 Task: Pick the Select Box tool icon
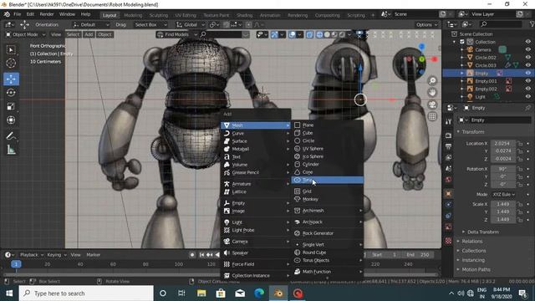pos(11,50)
